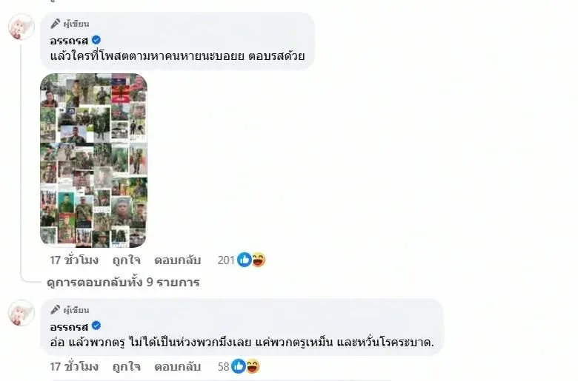Open the first commenter's profile avatar
This screenshot has height=381, width=578.
(x=21, y=27)
